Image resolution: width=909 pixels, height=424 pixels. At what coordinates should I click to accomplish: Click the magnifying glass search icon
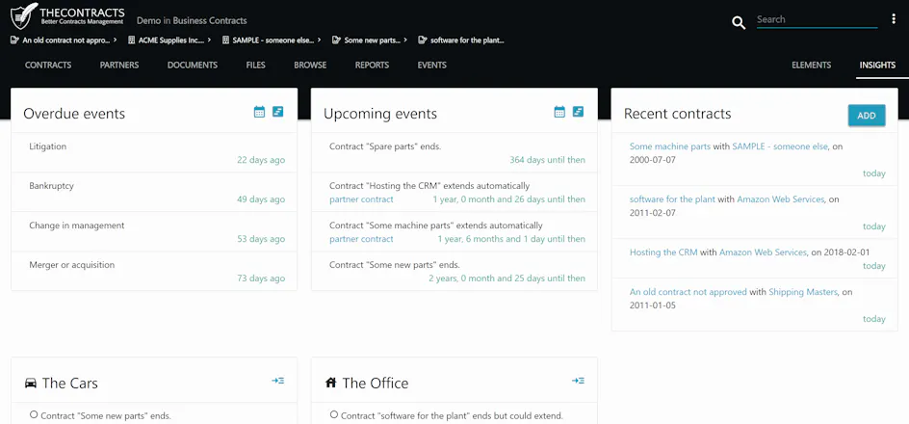tap(738, 22)
